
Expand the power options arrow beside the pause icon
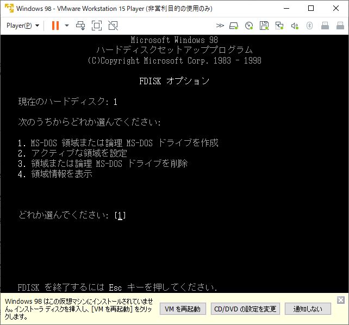(67, 26)
